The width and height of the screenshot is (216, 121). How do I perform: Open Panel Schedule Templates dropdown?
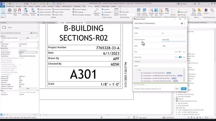pyautogui.click(x=82, y=15)
